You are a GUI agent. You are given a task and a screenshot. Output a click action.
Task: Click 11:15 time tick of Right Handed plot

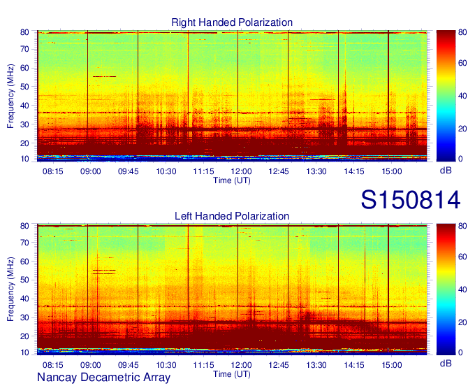[203, 171]
